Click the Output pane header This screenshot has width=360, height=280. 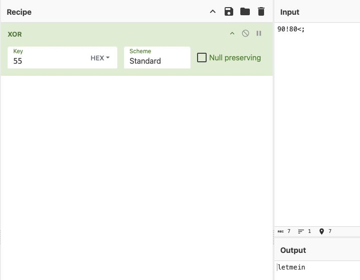293,250
